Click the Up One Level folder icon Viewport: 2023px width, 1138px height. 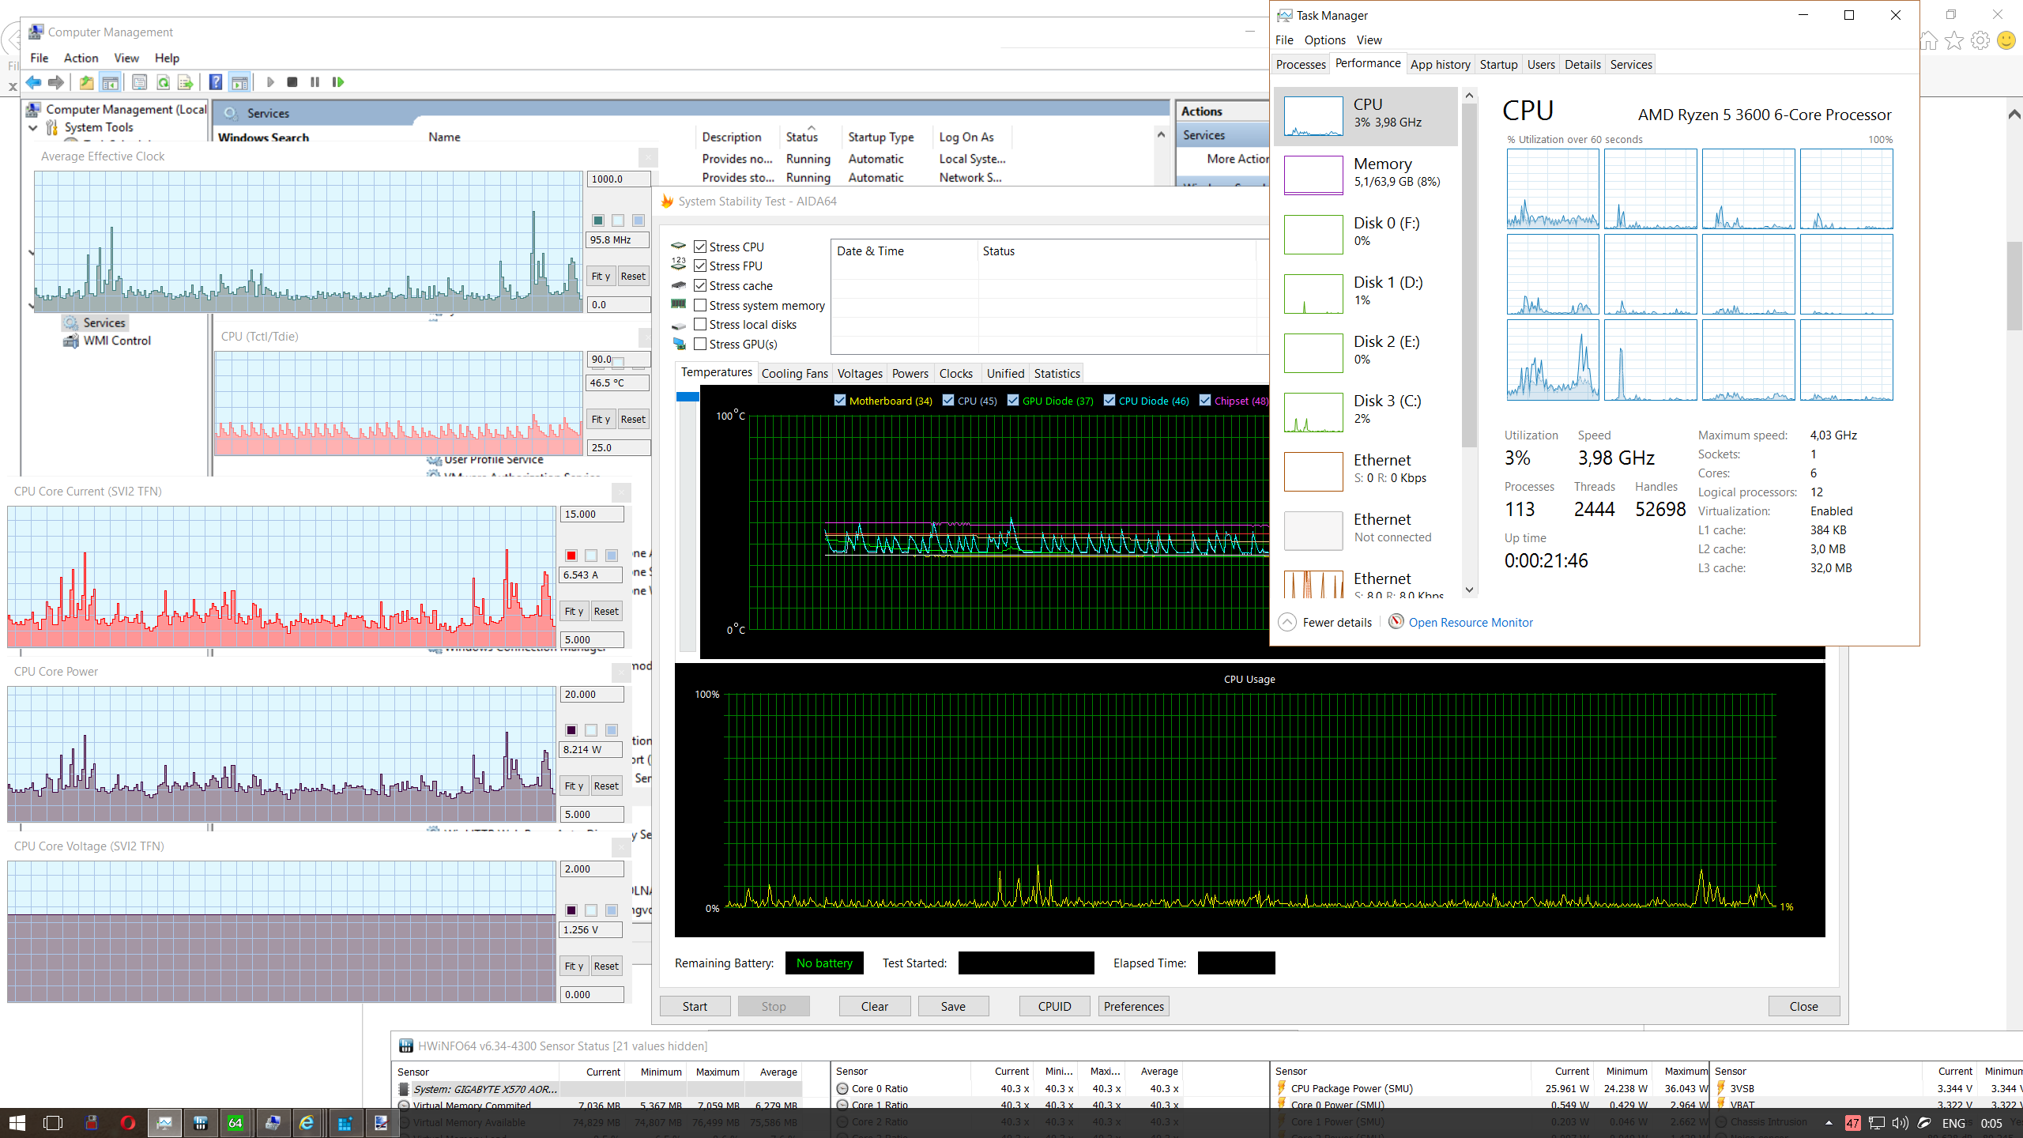(86, 82)
